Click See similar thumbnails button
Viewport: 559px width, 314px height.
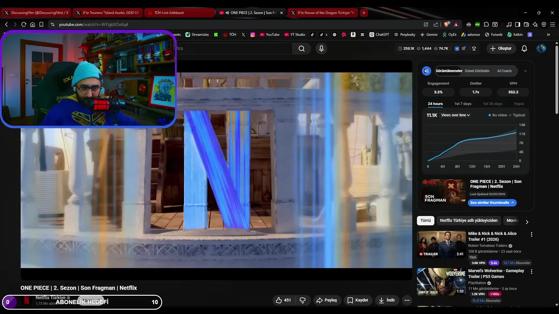click(492, 203)
